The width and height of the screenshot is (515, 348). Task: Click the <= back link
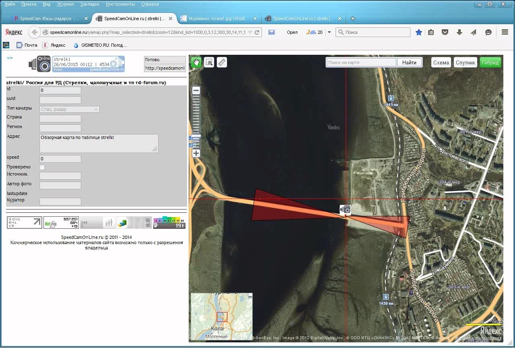10,58
